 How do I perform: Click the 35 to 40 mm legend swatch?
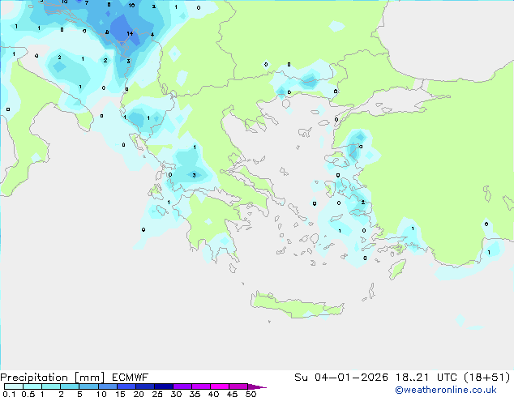click(201, 386)
